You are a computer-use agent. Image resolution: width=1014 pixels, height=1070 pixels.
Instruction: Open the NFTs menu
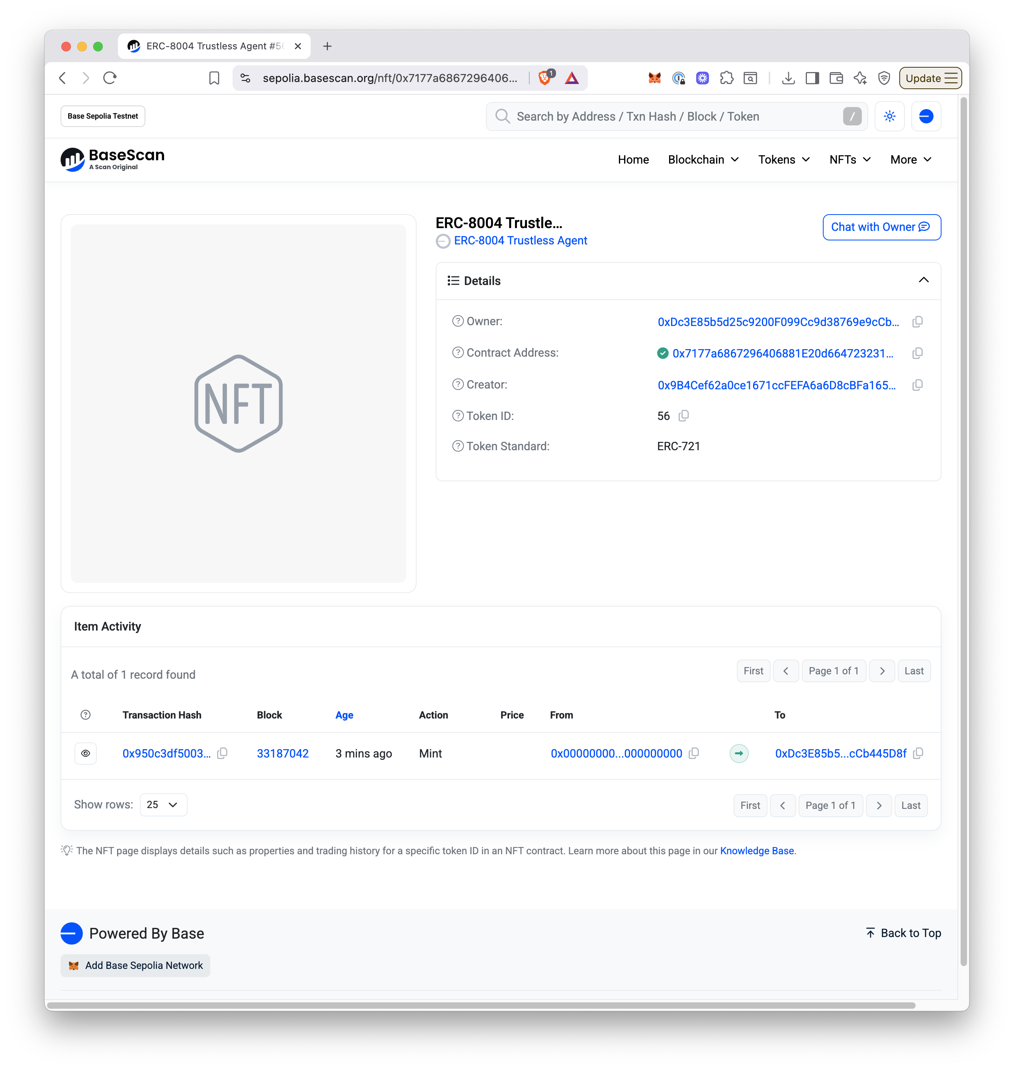click(850, 160)
